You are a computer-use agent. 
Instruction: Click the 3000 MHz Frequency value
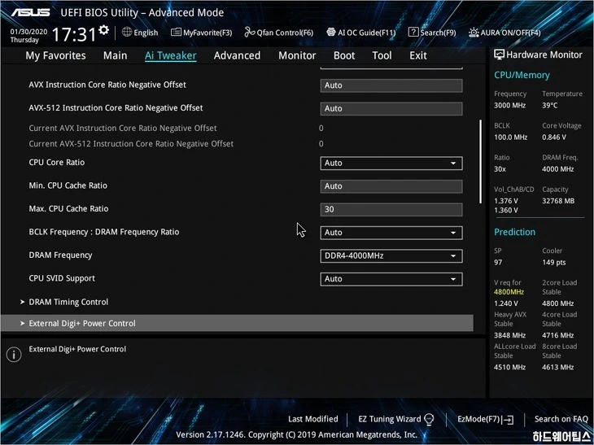point(509,105)
